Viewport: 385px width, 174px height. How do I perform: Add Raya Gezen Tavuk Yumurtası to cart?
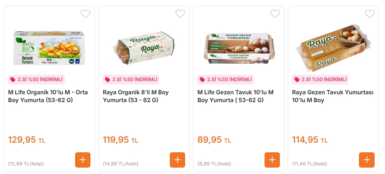(366, 160)
